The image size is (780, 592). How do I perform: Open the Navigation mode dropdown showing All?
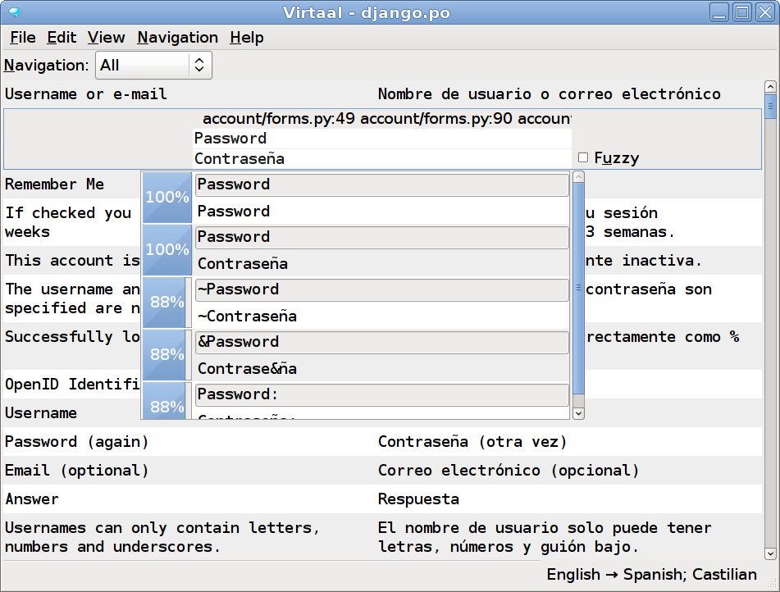coord(153,66)
